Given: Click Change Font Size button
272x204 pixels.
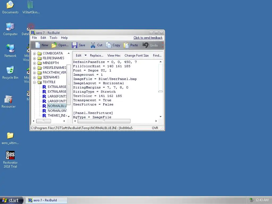Looking at the screenshot, I should 137,56.
